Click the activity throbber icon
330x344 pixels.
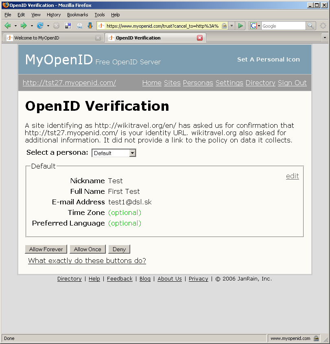pyautogui.click(x=323, y=26)
